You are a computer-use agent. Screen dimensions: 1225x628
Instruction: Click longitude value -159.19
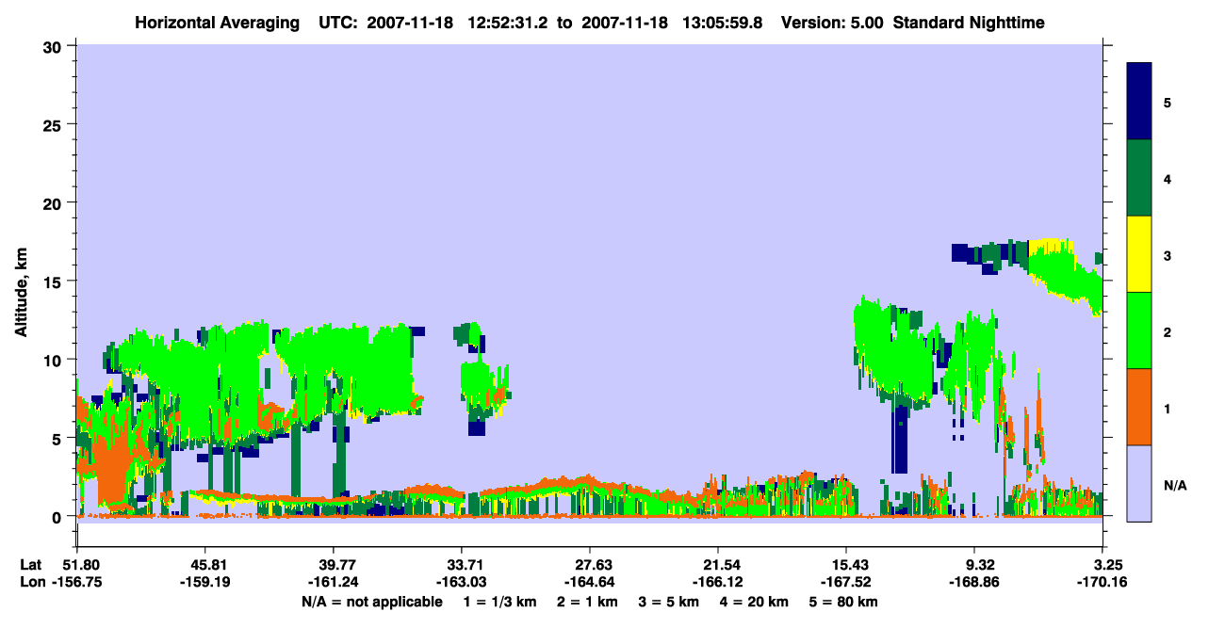pyautogui.click(x=205, y=583)
